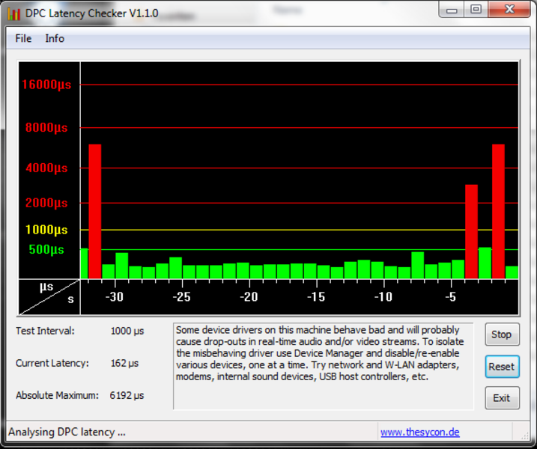The height and width of the screenshot is (449, 537).
Task: Click the -10 time axis label
Action: coord(383,296)
